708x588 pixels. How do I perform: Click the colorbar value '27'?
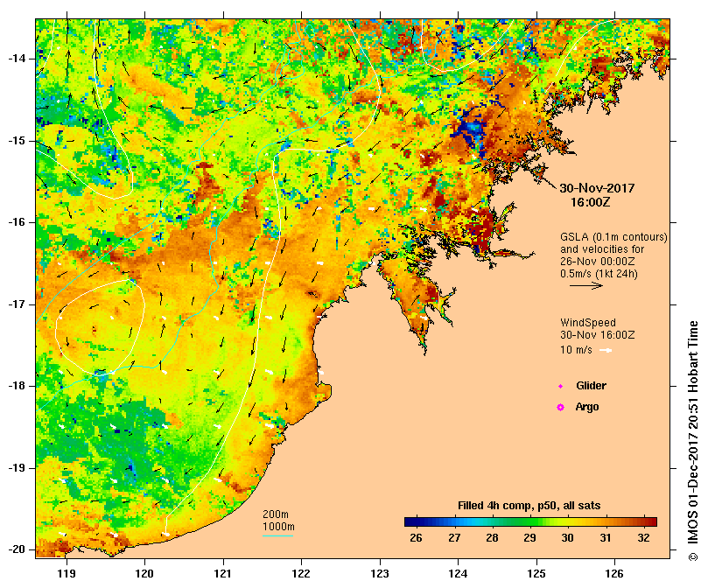454,538
